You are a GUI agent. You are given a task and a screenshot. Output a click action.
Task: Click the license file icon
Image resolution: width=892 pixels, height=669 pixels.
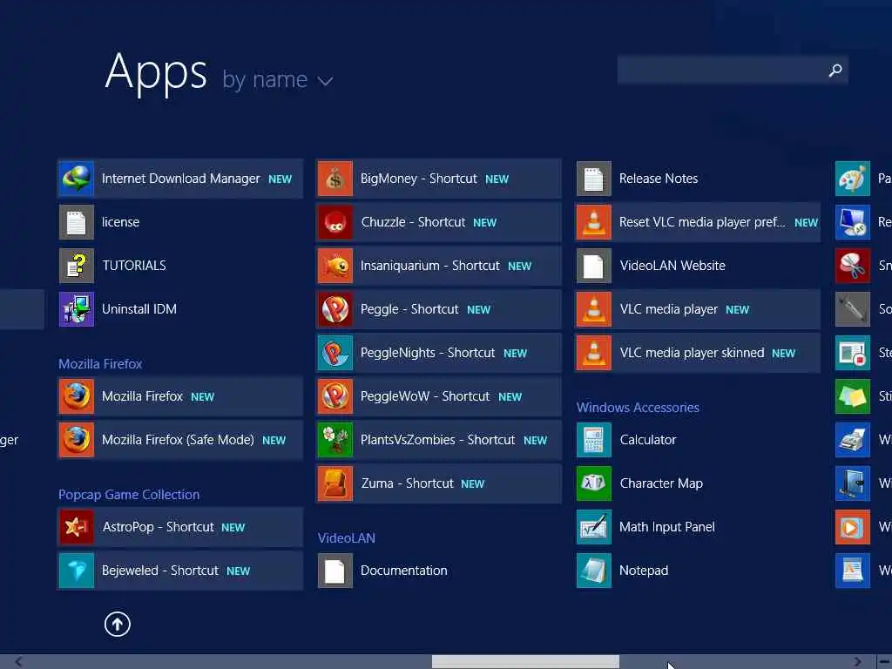point(77,222)
